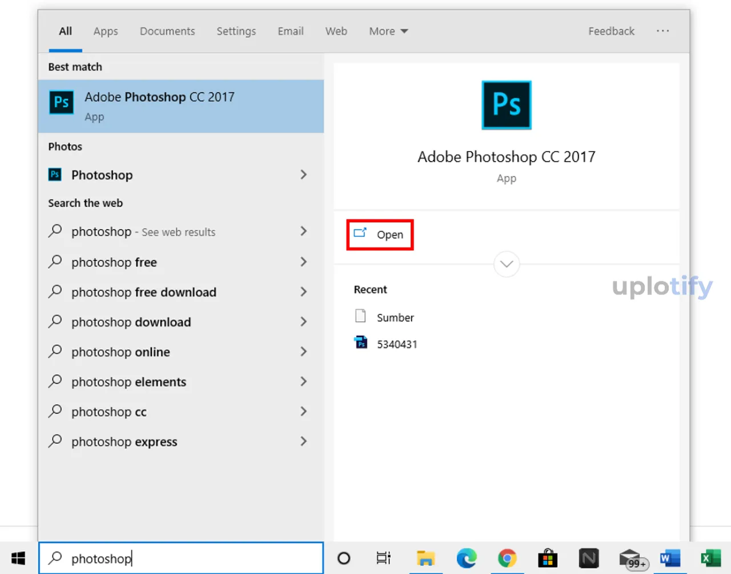Open Microsoft Store from taskbar
This screenshot has width=731, height=574.
click(x=548, y=558)
